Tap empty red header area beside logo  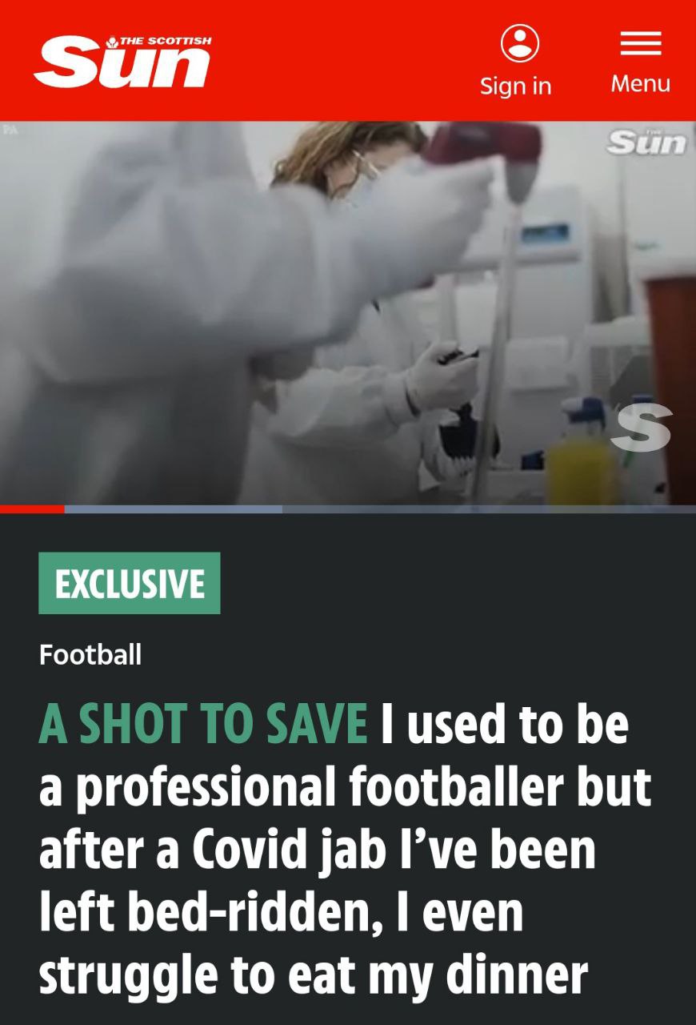point(344,60)
